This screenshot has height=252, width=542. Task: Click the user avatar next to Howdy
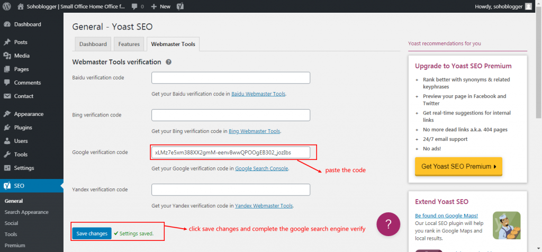pos(528,6)
